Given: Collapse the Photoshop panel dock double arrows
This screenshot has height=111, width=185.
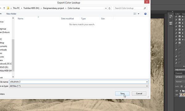Looking at the screenshot, I should click(x=172, y=11).
